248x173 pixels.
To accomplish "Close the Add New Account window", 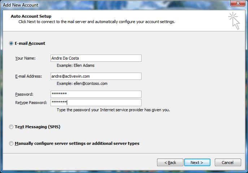I will pos(238,3).
